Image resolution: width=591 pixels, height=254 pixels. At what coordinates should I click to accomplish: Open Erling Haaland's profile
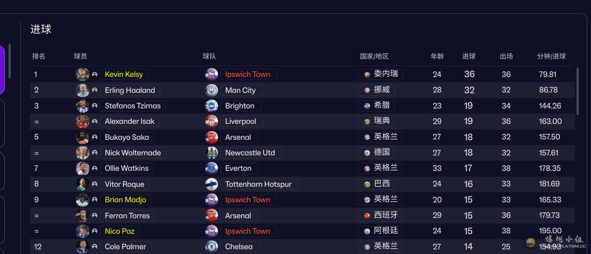click(x=130, y=90)
